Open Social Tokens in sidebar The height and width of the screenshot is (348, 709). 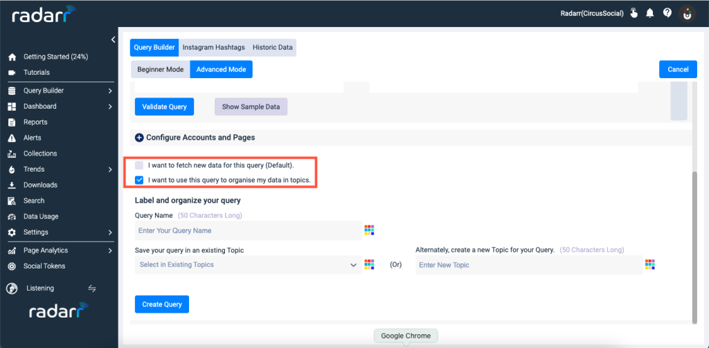pos(44,266)
